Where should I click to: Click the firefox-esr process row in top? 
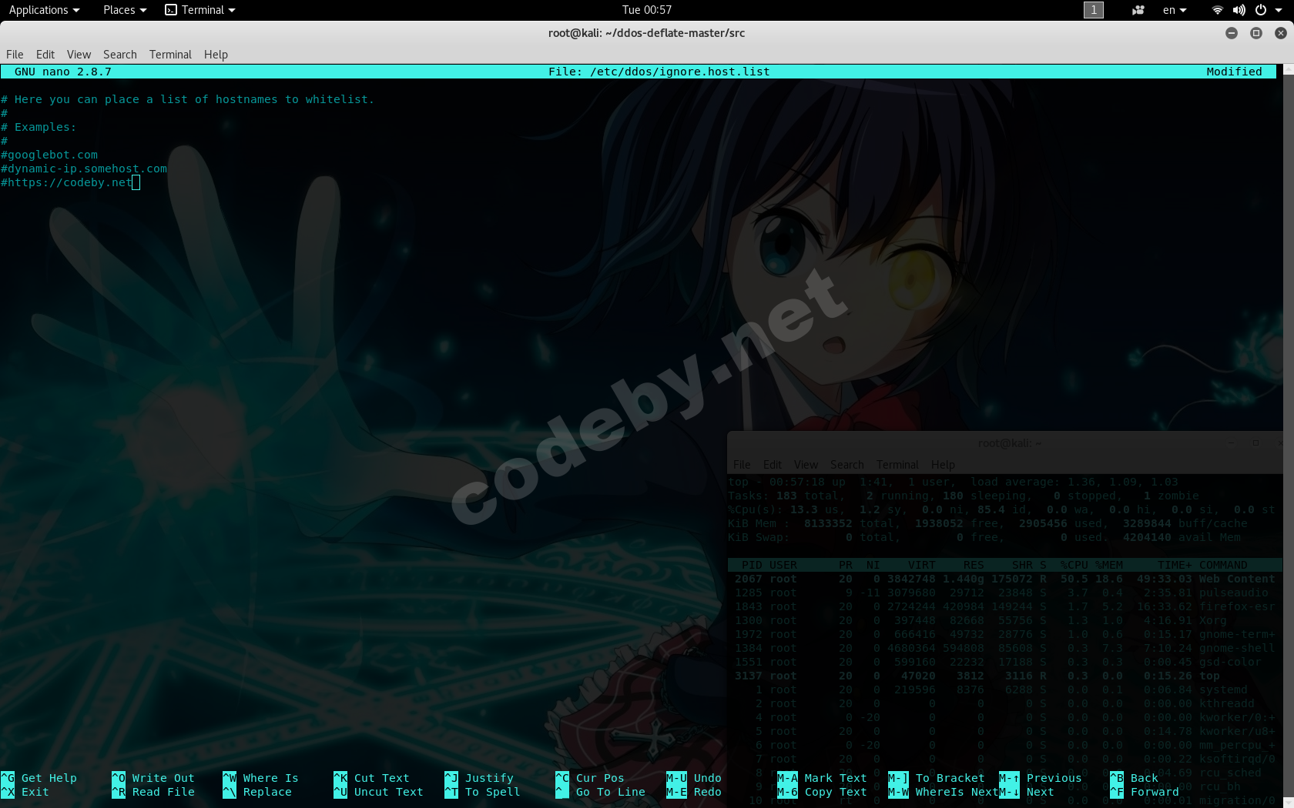pos(1004,606)
